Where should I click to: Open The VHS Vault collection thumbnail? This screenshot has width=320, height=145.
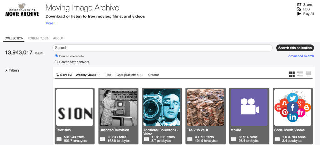205,107
